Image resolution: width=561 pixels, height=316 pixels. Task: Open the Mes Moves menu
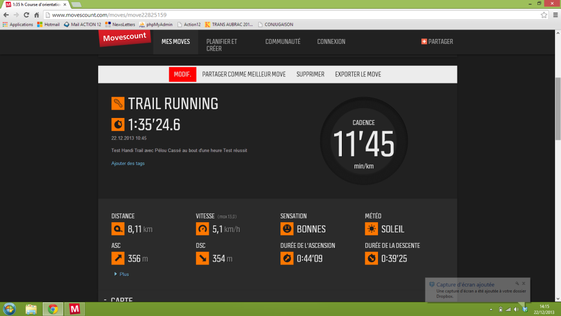tap(176, 42)
